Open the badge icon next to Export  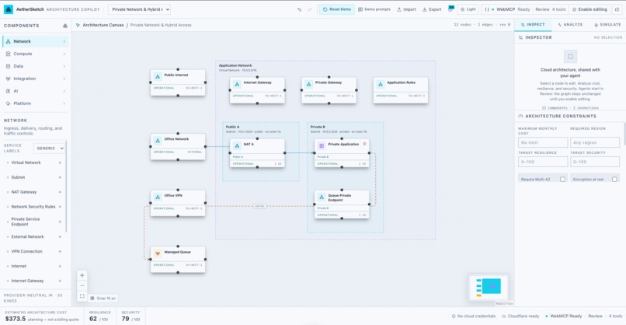450,9
